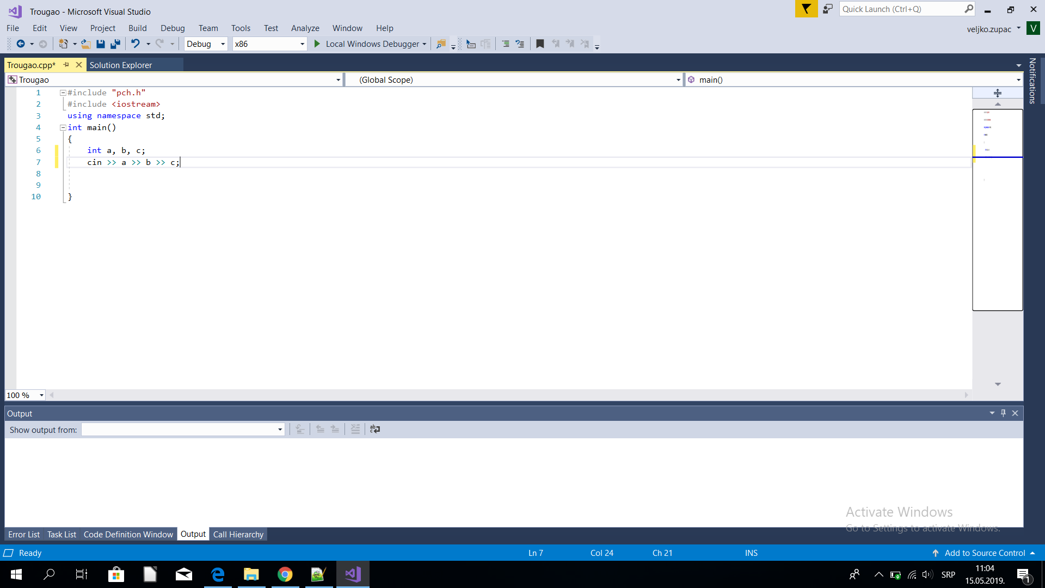Open Visual Studio from the taskbar
Screen dimensions: 1045x588
click(353, 574)
